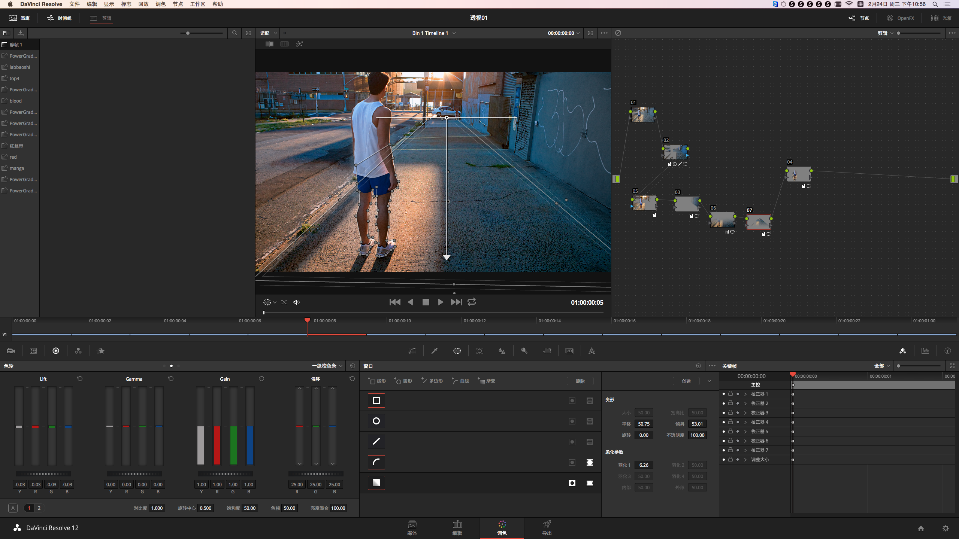
Task: Toggle the mask mode for the gradient window row
Action: [590, 483]
